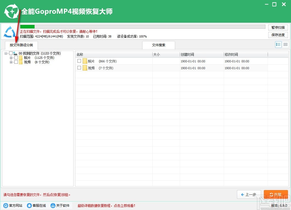Switch to list view icon
Image resolution: width=291 pixels, height=210 pixels.
278,45
